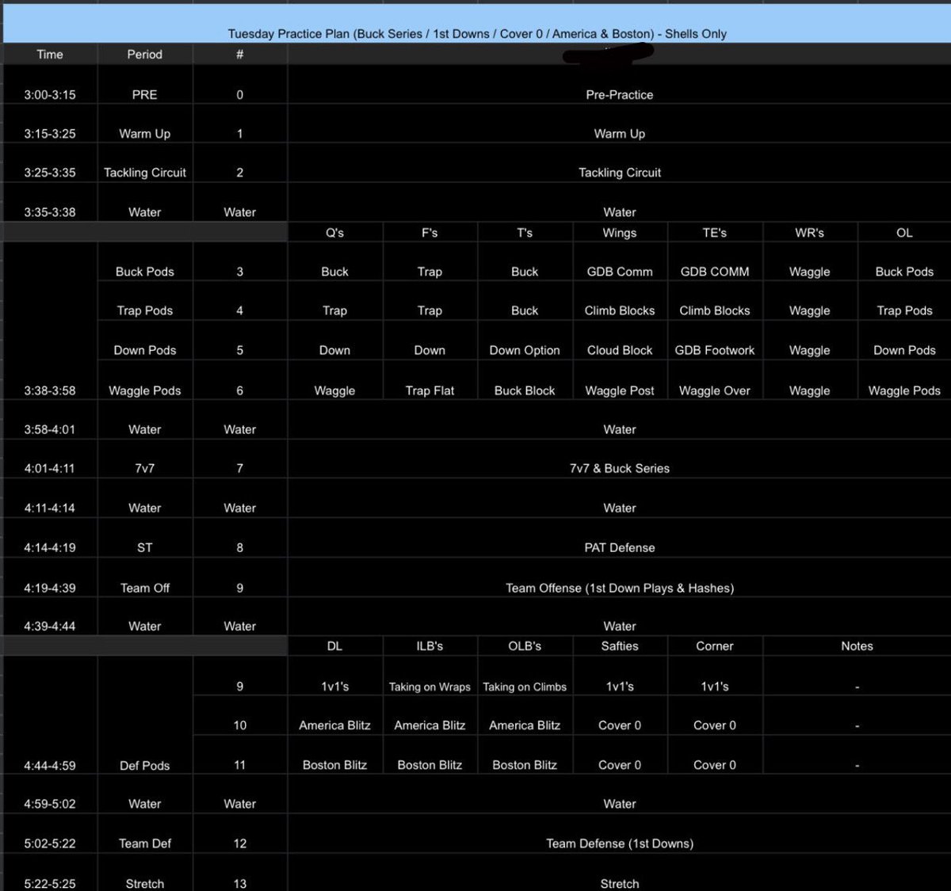This screenshot has width=951, height=891.
Task: Select the 3:38-3:58 time cell
Action: click(50, 321)
